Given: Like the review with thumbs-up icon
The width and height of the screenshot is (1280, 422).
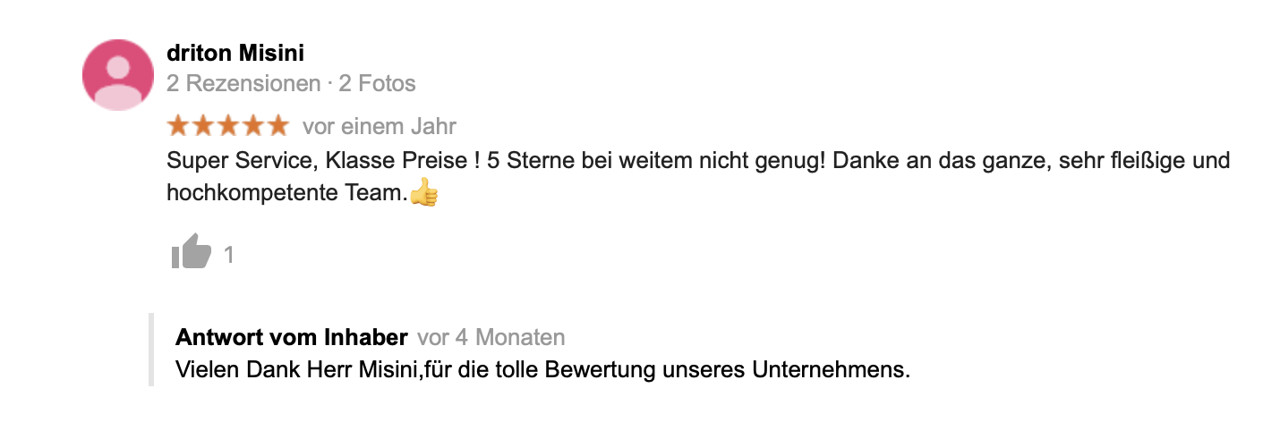Looking at the screenshot, I should [191, 254].
